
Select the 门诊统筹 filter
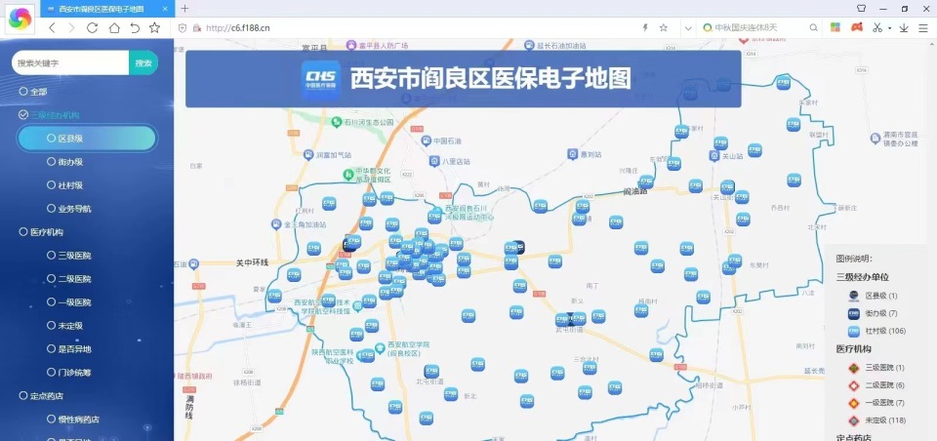[x=69, y=373]
